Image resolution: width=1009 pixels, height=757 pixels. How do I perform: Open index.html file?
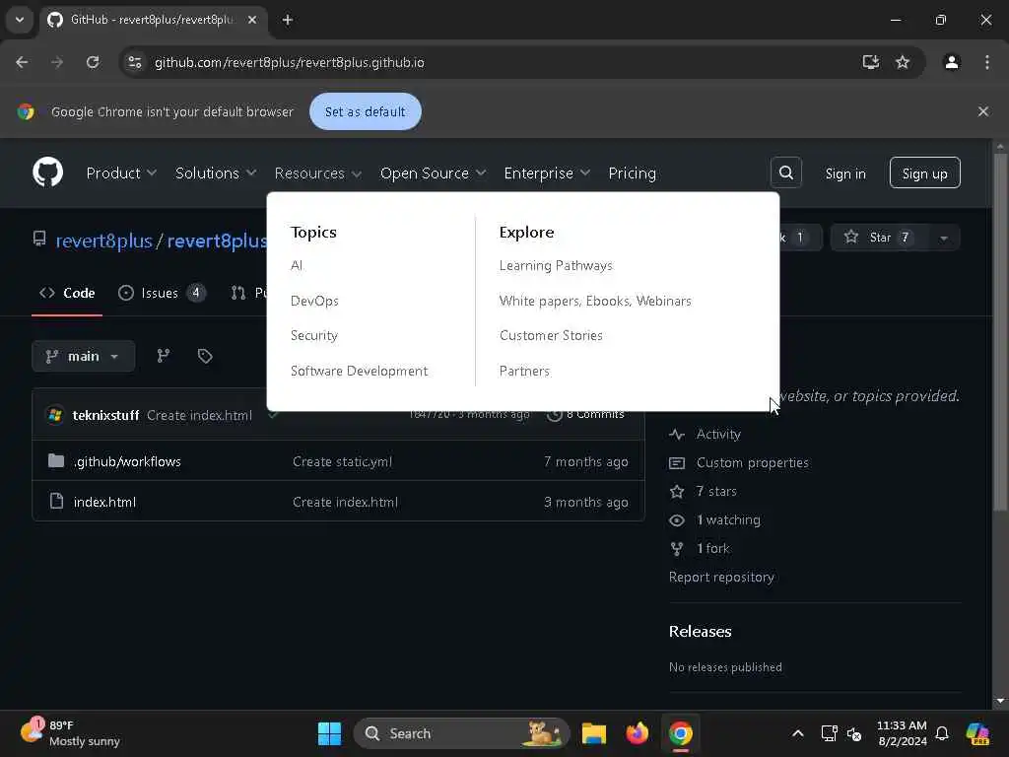tap(104, 502)
